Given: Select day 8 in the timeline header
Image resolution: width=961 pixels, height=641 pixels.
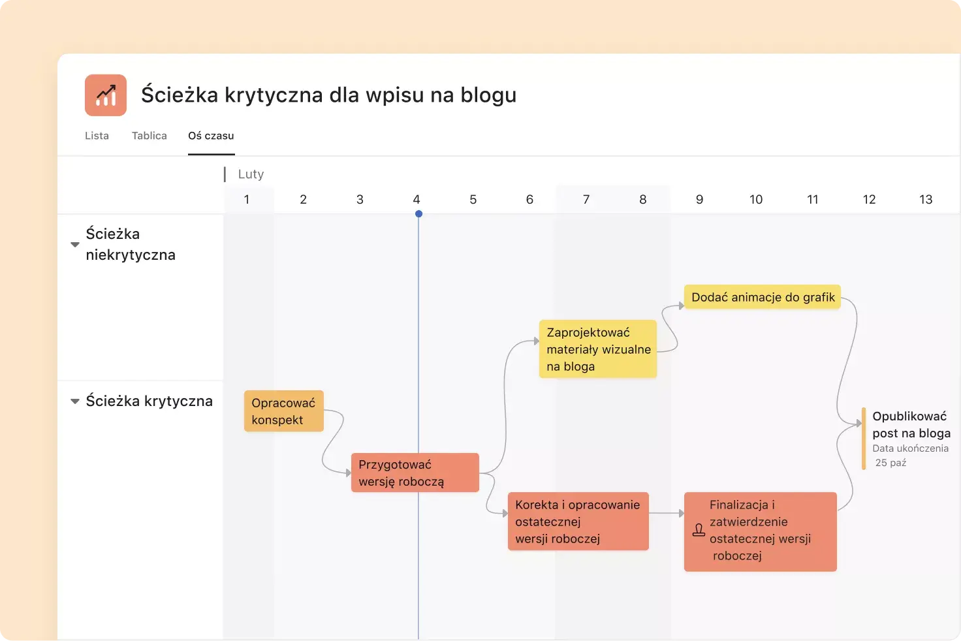Looking at the screenshot, I should click(643, 200).
